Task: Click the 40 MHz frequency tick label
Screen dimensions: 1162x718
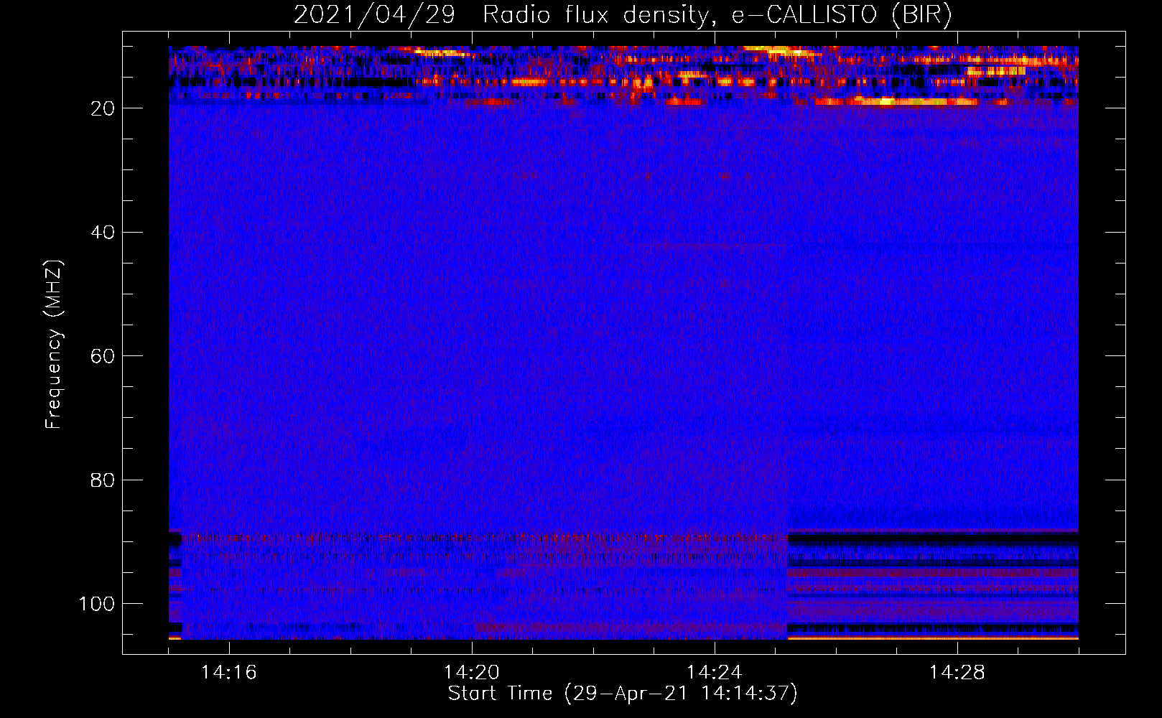Action: click(x=103, y=232)
